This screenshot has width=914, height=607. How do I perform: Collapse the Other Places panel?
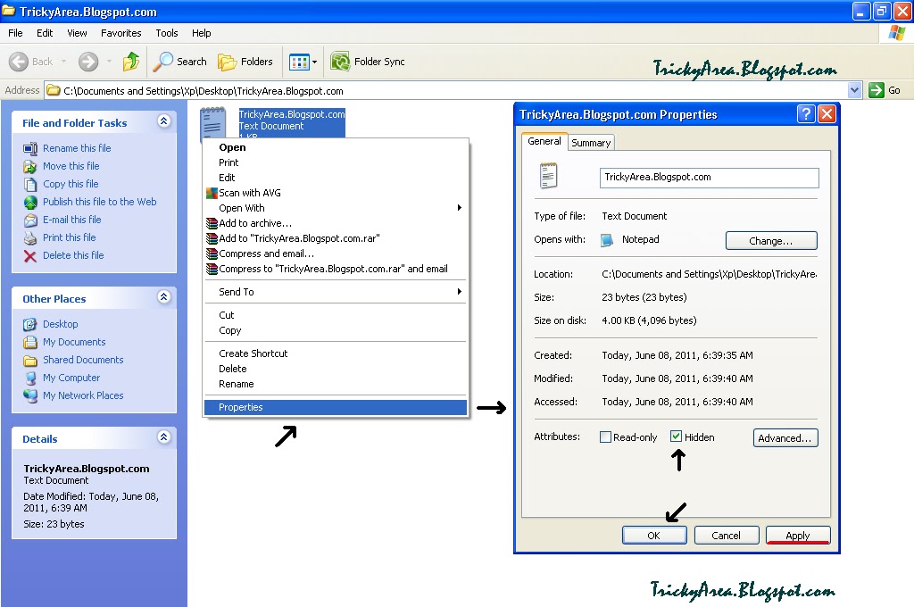pyautogui.click(x=164, y=296)
